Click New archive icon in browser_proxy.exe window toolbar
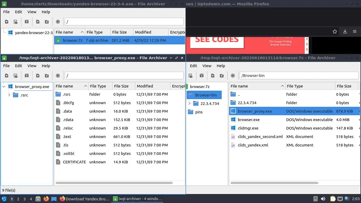This screenshot has width=361, height=203. [x=7, y=76]
